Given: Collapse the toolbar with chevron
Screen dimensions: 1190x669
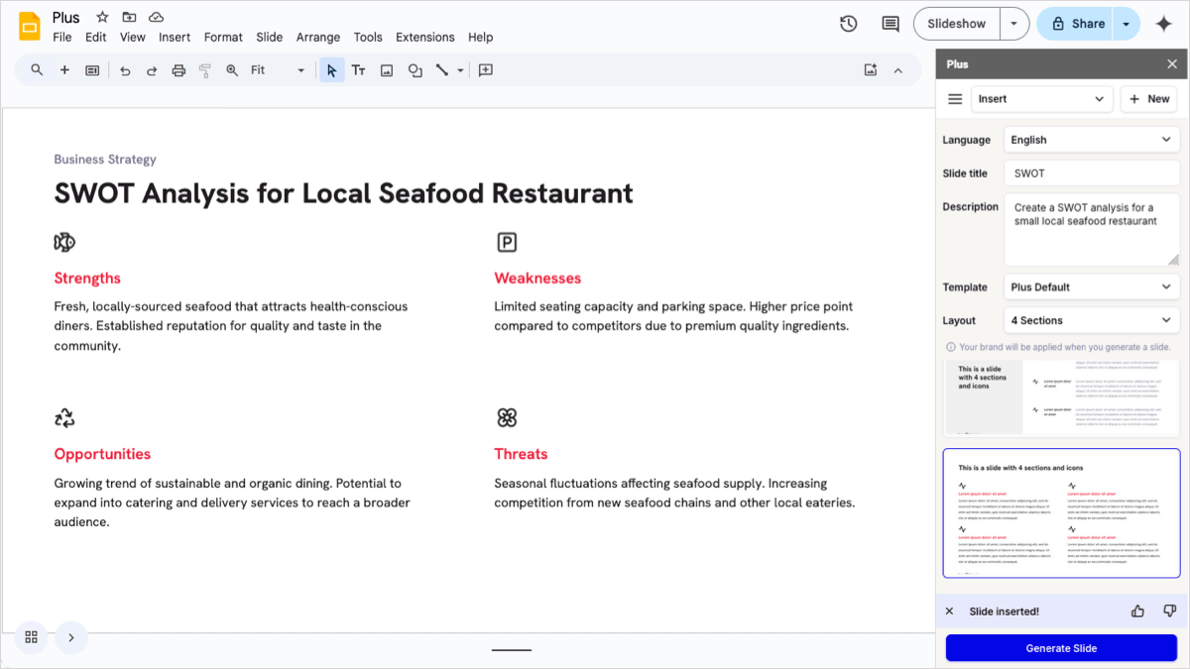Looking at the screenshot, I should [x=897, y=70].
